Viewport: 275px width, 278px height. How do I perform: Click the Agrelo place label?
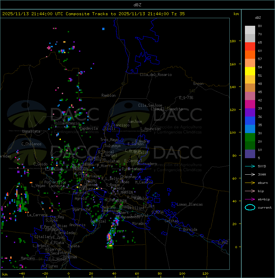81,198
